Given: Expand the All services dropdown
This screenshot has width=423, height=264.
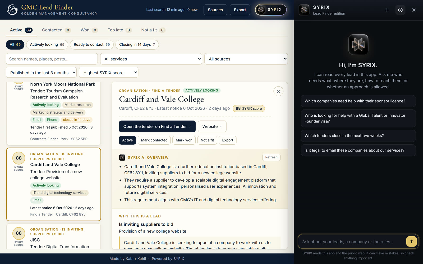Looking at the screenshot, I should (x=151, y=59).
